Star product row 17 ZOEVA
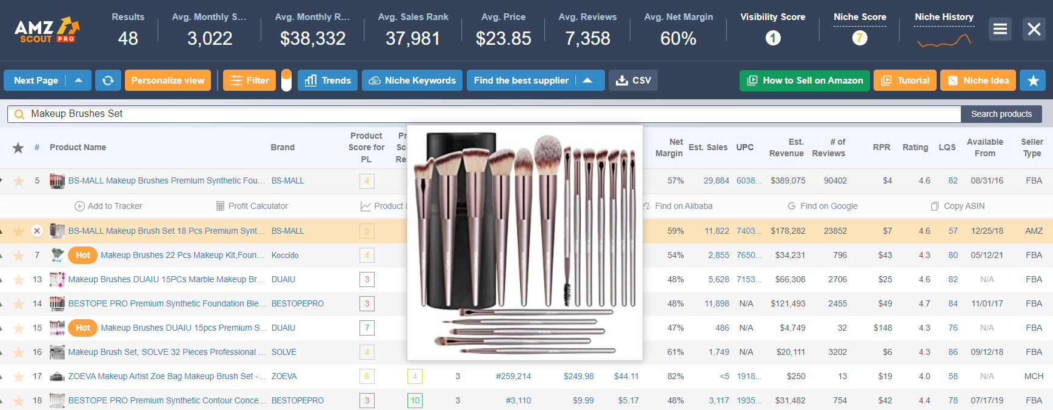The image size is (1053, 410). point(19,377)
